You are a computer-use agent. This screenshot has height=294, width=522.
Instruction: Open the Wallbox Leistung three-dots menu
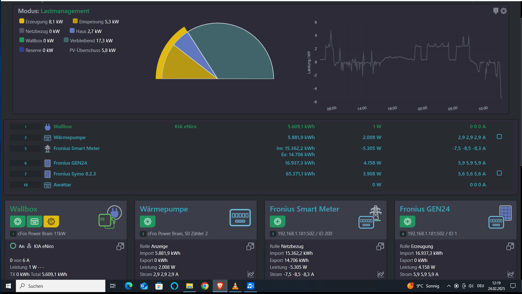[41, 267]
